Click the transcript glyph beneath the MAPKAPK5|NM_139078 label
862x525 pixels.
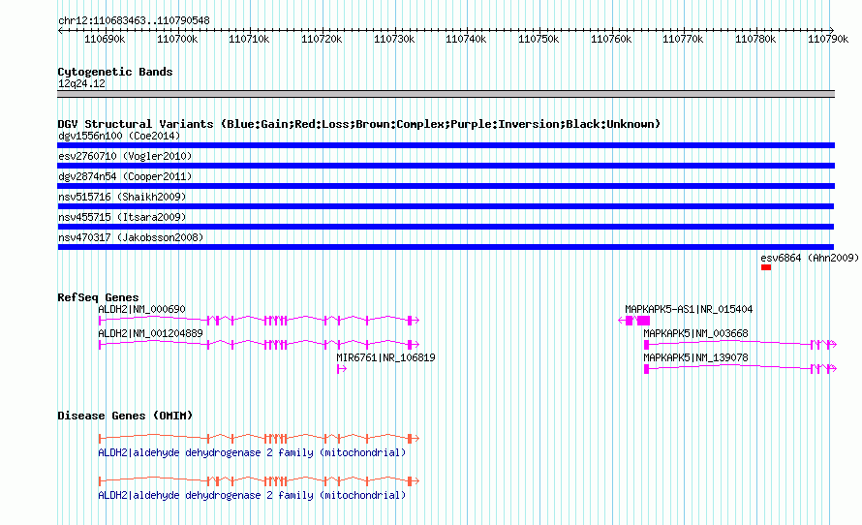(741, 368)
